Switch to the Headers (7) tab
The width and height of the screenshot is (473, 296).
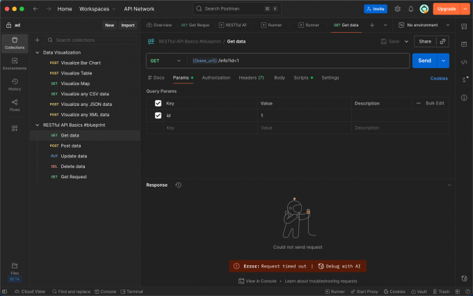point(251,77)
